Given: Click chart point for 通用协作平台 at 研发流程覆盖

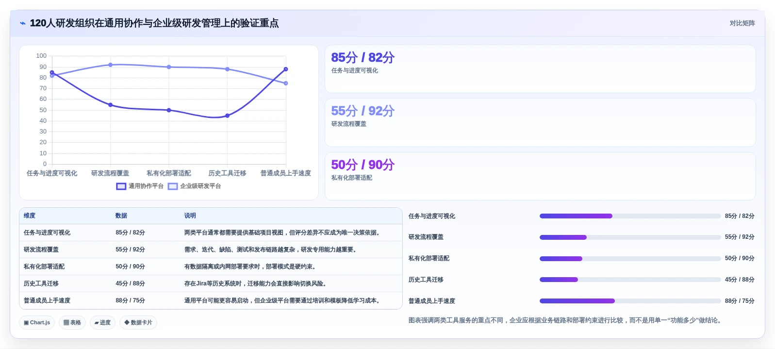Looking at the screenshot, I should tap(111, 105).
